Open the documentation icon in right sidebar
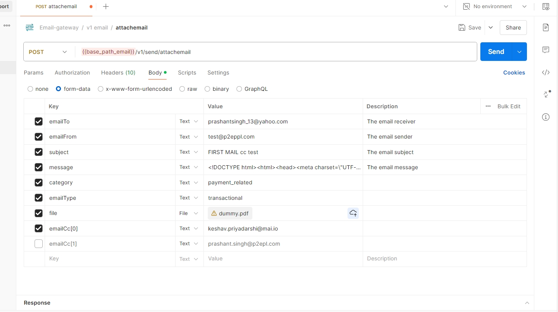Image resolution: width=558 pixels, height=312 pixels. [x=546, y=27]
